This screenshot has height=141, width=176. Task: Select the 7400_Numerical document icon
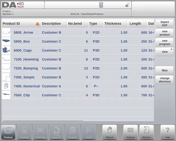(x=6, y=86)
